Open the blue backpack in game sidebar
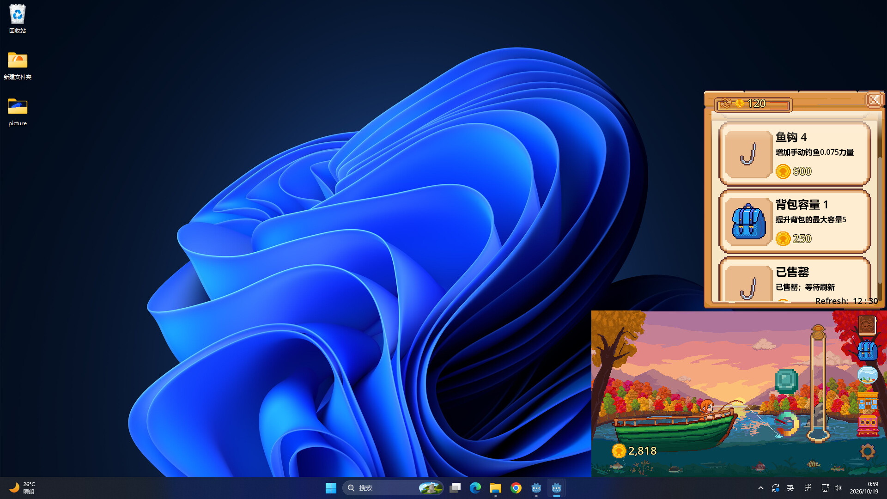Image resolution: width=887 pixels, height=499 pixels. pyautogui.click(x=867, y=350)
